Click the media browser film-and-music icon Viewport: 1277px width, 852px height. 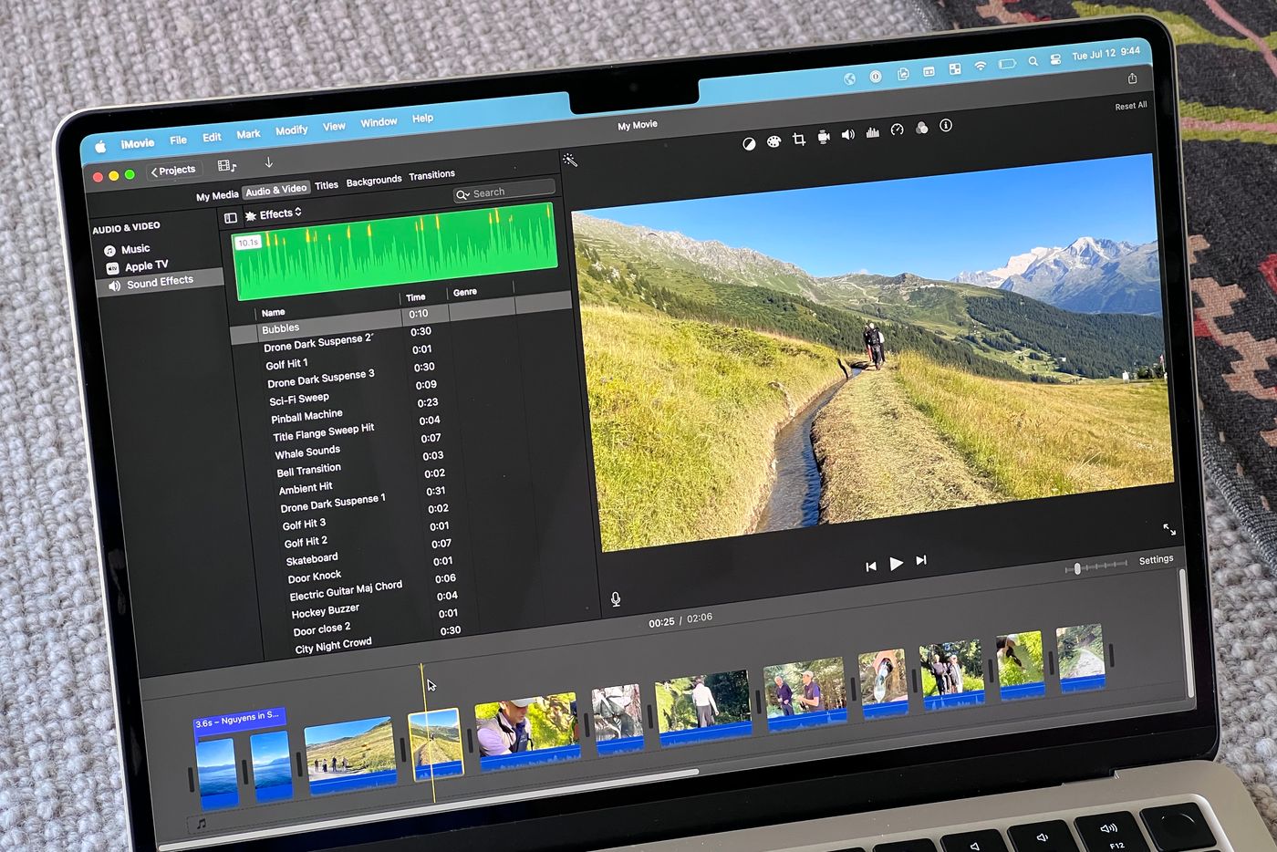(227, 166)
